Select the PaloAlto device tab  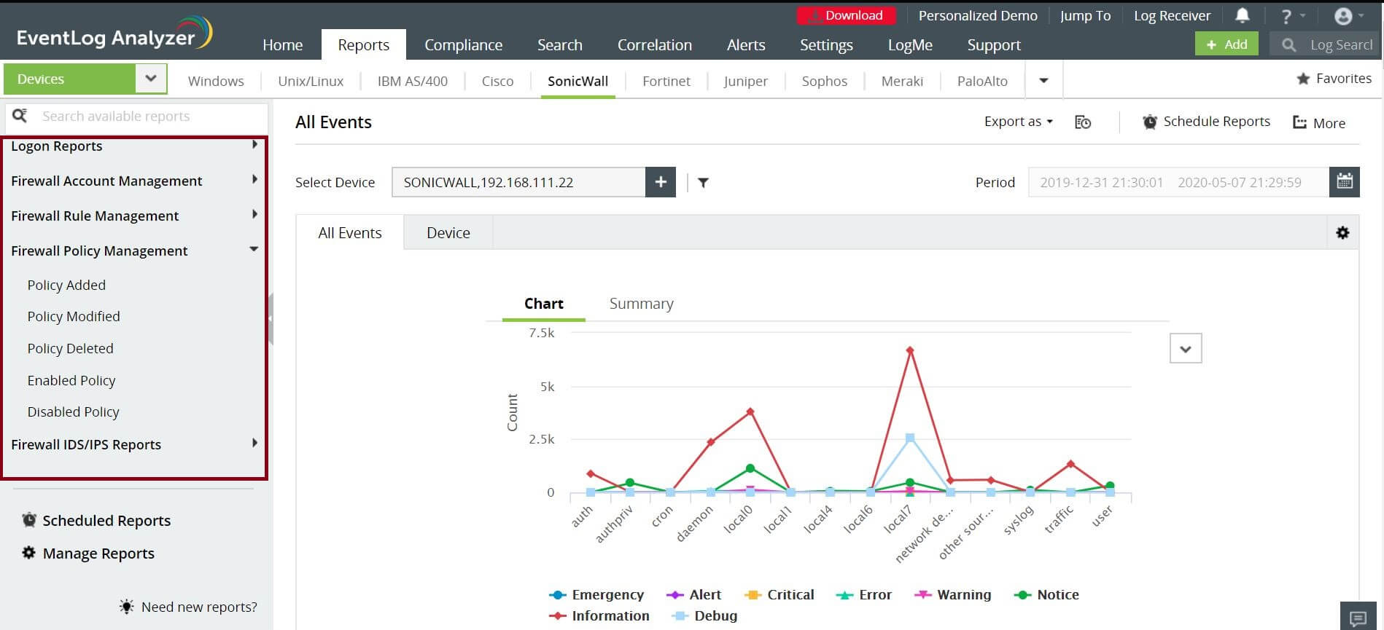(x=982, y=81)
